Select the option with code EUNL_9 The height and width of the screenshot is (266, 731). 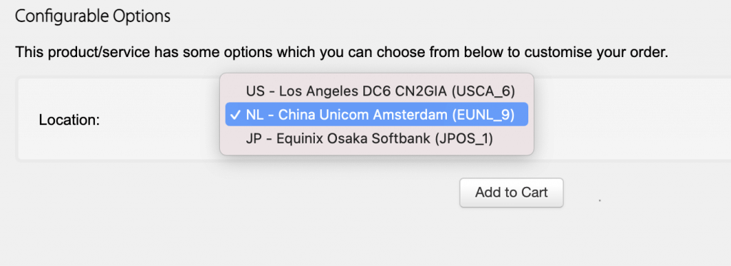coord(377,115)
